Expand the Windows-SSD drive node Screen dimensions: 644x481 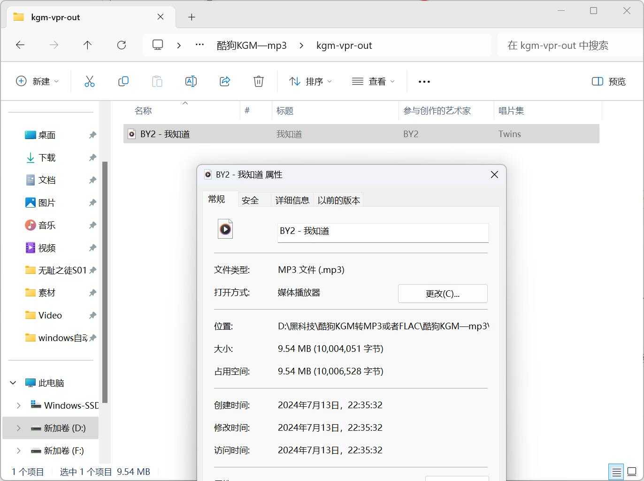(19, 405)
